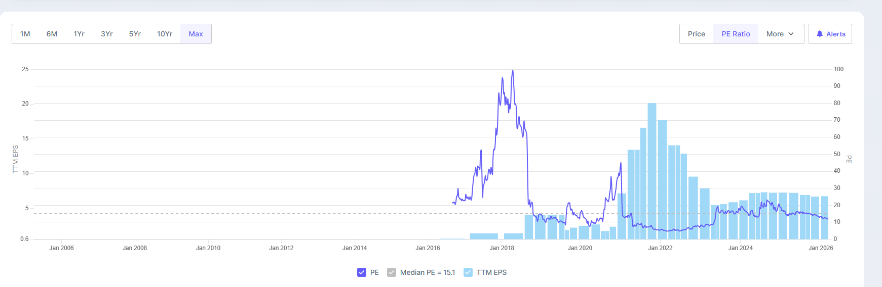882x287 pixels.
Task: Set time range to 1M
Action: point(25,34)
